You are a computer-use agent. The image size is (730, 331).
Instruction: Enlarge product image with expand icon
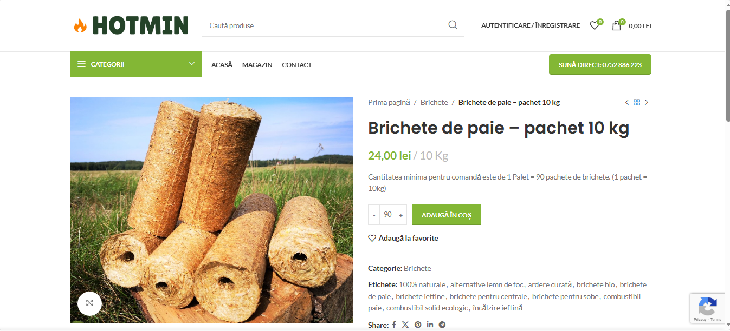click(x=89, y=303)
